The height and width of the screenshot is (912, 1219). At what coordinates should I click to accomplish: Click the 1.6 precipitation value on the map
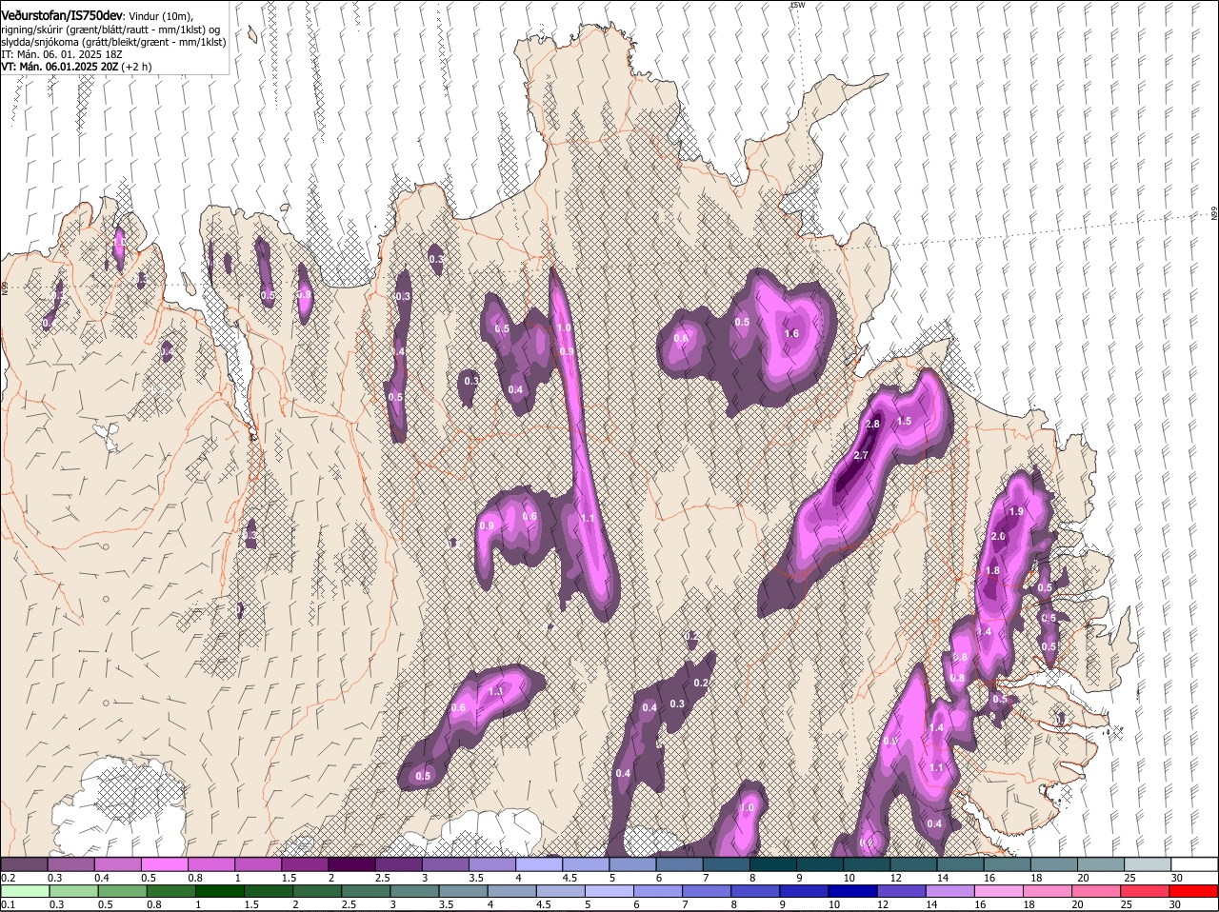tap(791, 333)
